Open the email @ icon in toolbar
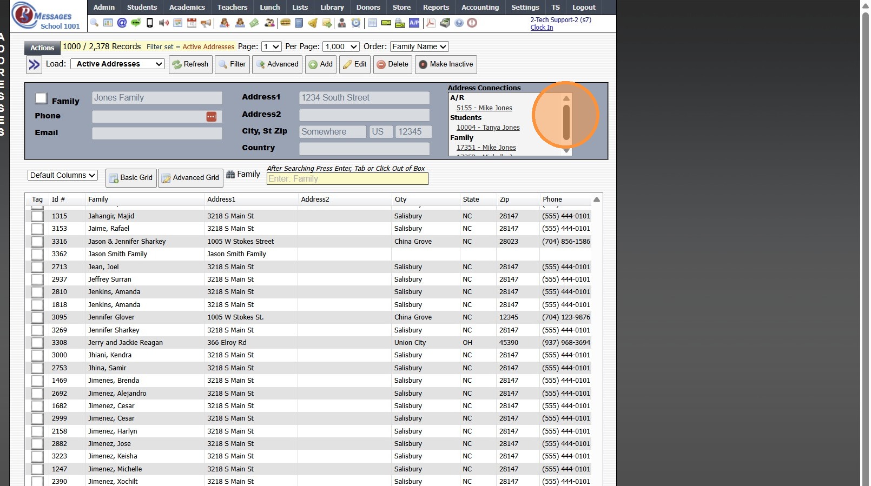This screenshot has height=486, width=871. coord(122,23)
